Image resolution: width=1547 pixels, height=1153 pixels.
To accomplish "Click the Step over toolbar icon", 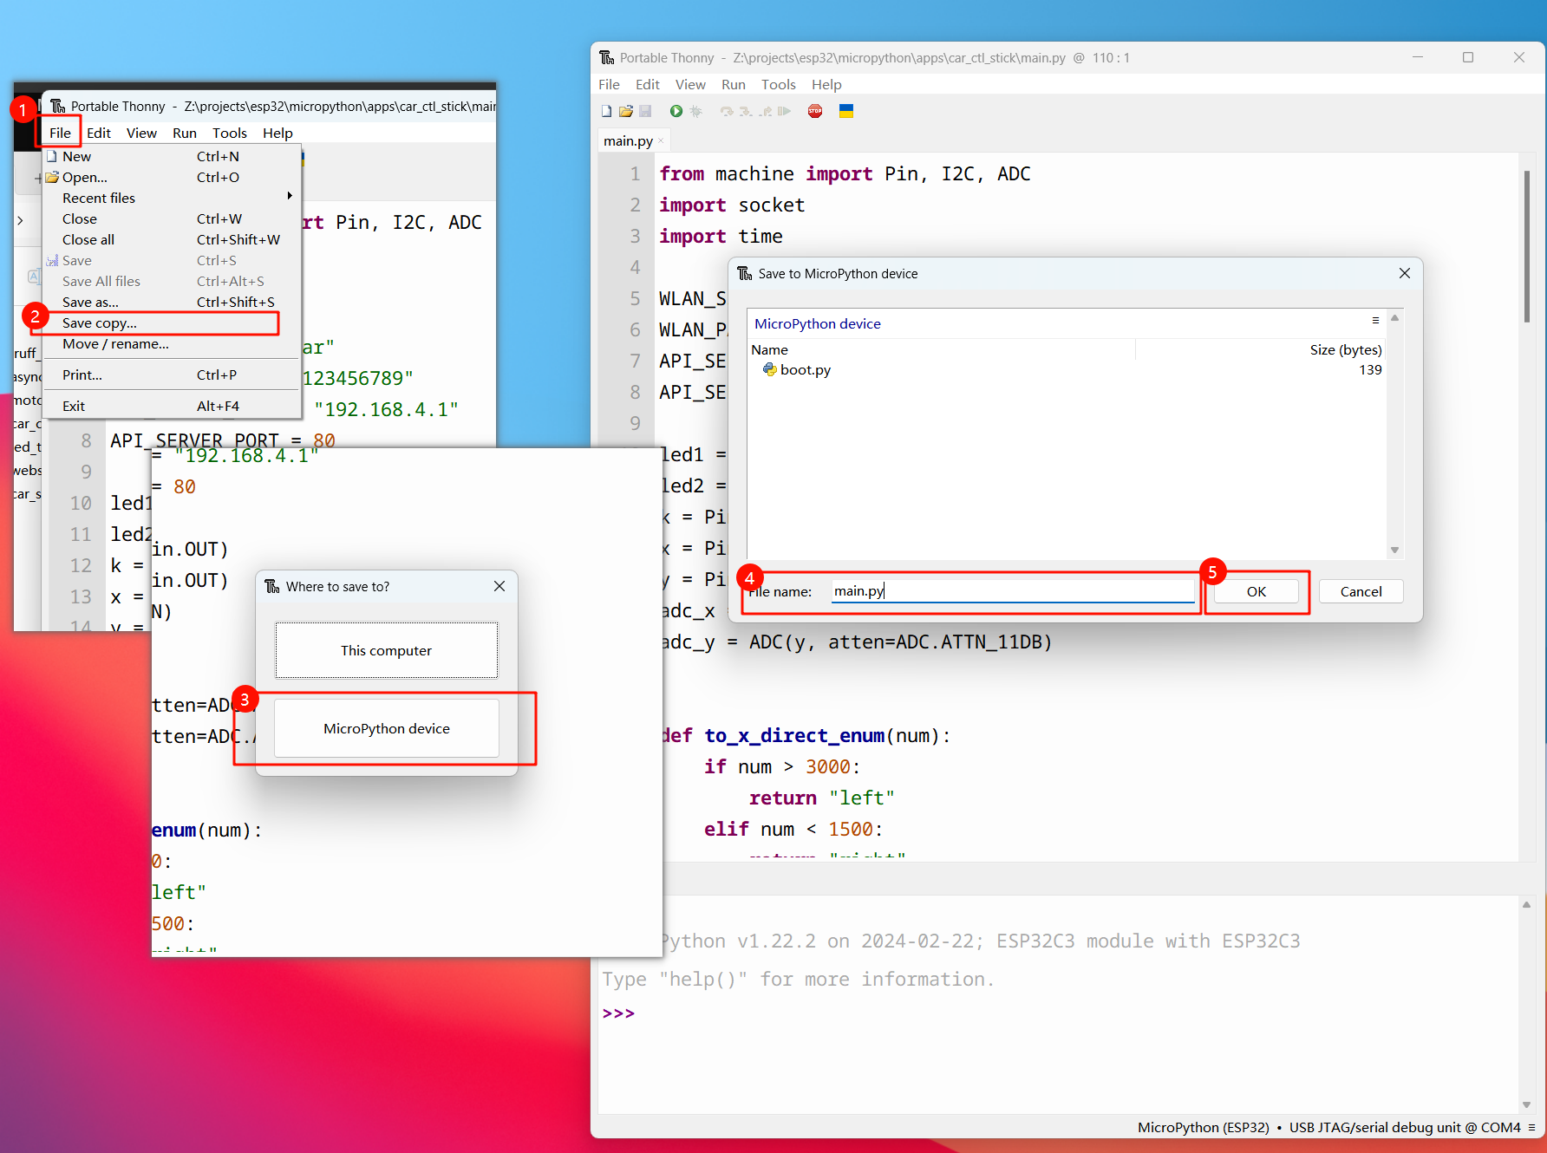I will coord(727,111).
